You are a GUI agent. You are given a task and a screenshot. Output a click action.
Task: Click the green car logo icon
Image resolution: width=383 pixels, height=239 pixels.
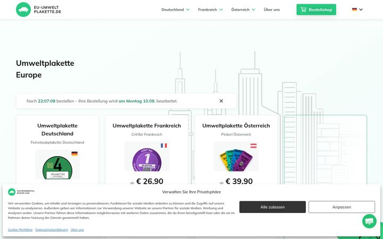coord(23,10)
